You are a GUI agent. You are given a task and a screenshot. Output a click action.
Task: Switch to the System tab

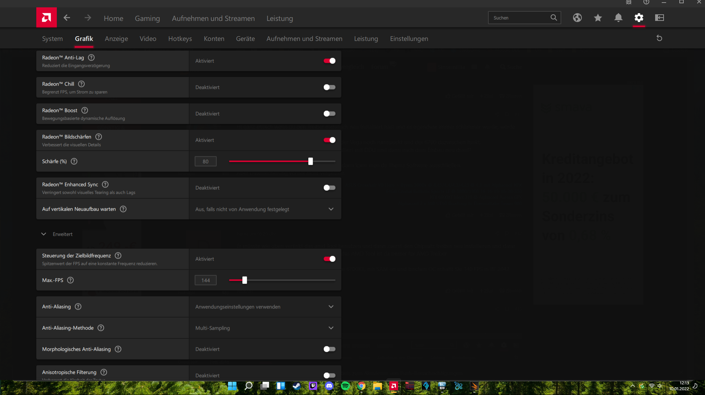point(52,39)
